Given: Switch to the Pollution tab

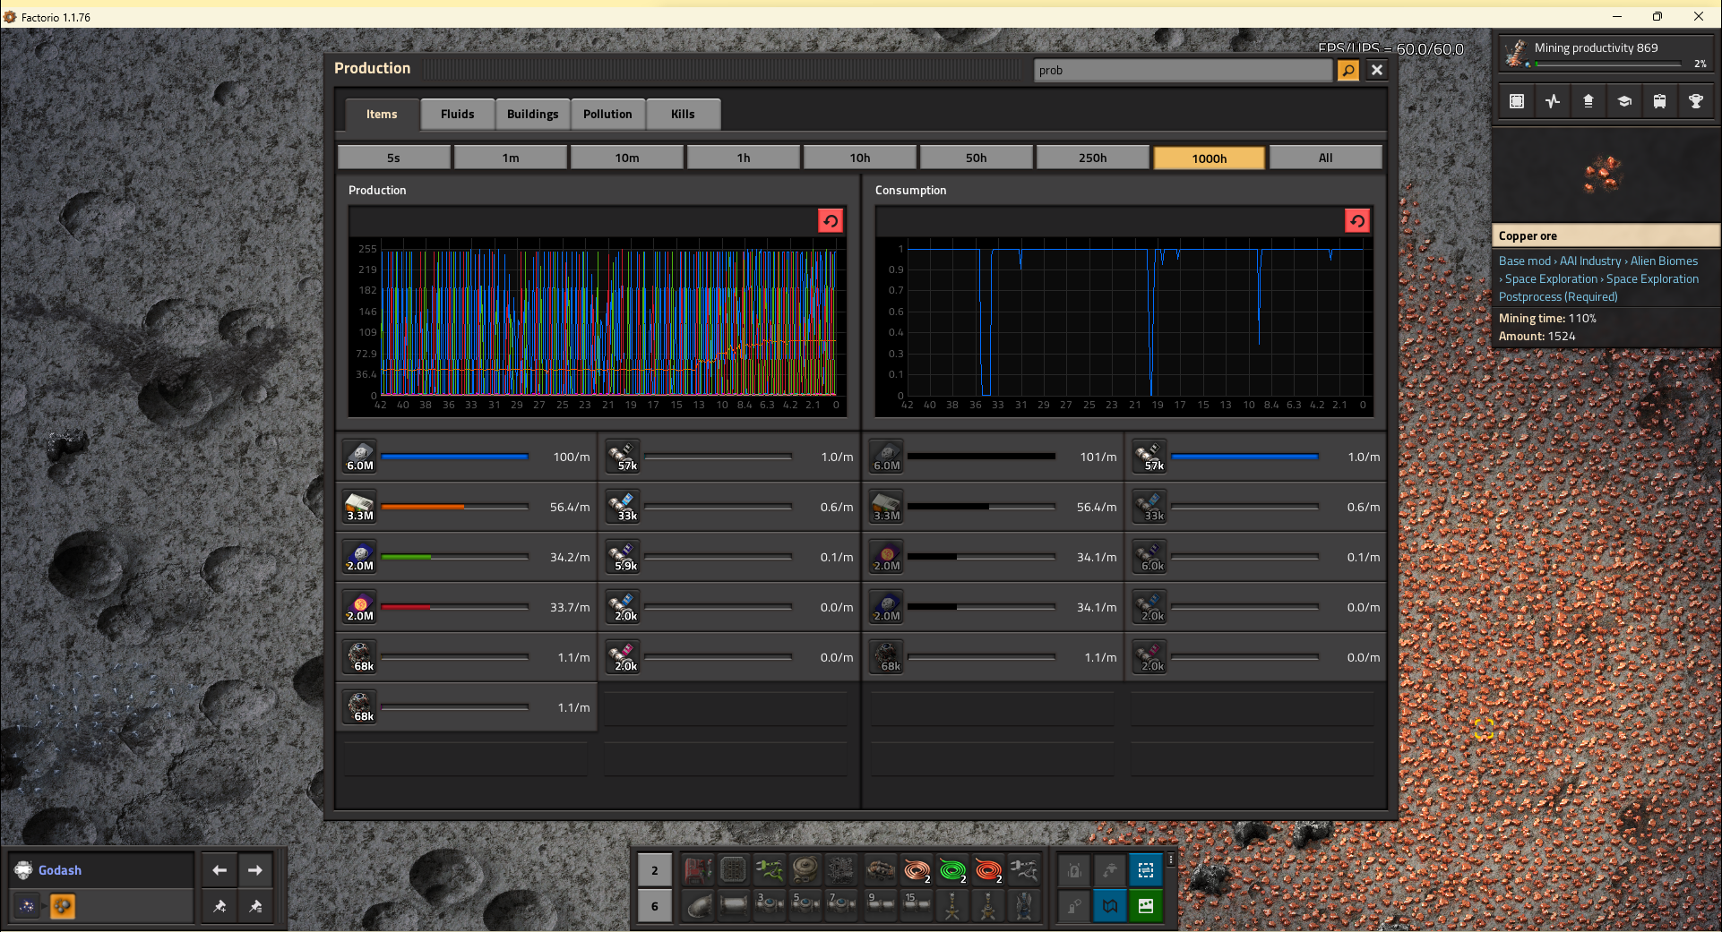Looking at the screenshot, I should [607, 114].
